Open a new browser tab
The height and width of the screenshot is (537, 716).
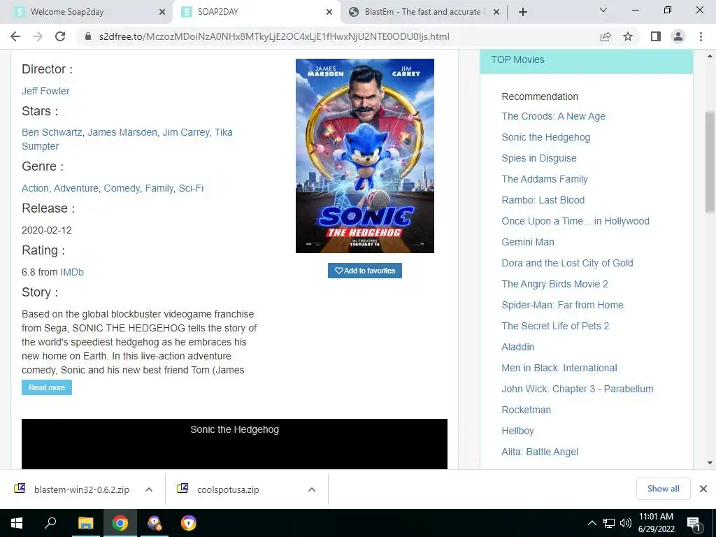point(523,12)
